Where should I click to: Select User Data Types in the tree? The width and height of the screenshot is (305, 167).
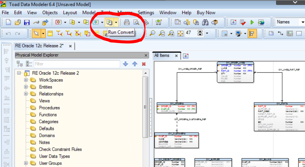55,156
